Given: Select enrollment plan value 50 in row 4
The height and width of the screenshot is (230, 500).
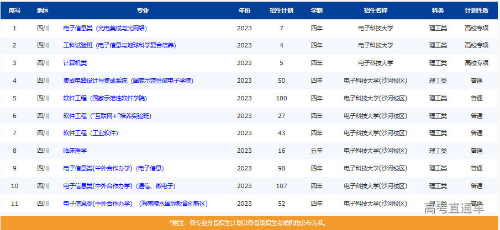Looking at the screenshot, I should point(281,81).
